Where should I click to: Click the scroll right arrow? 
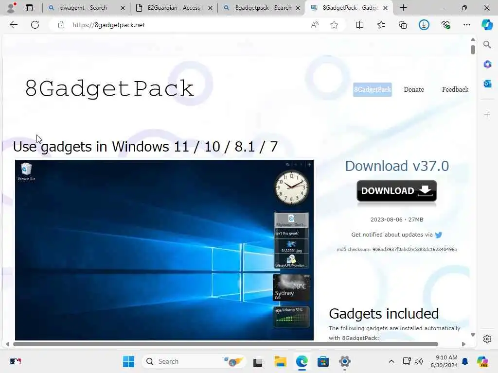click(x=463, y=344)
